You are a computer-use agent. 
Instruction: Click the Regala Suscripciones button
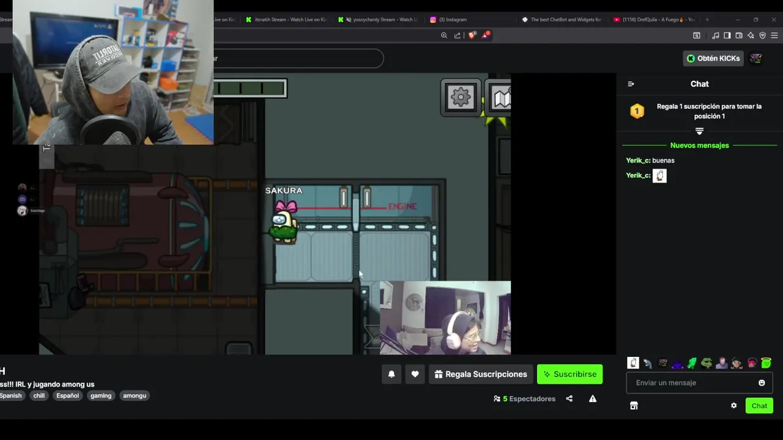pyautogui.click(x=481, y=374)
